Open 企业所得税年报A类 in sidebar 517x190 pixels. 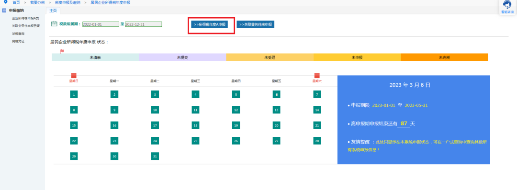[x=25, y=18]
